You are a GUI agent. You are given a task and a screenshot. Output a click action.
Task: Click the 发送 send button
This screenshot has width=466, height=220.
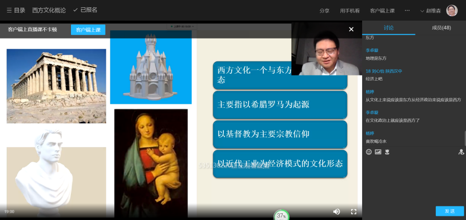click(450, 211)
